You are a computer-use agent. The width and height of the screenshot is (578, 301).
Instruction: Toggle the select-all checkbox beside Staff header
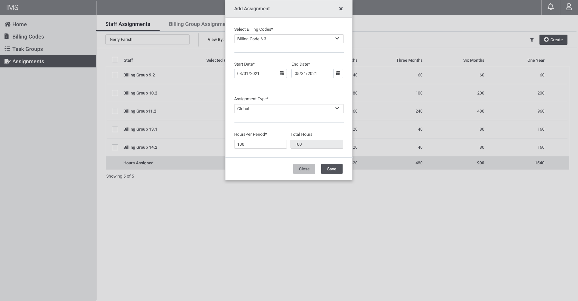click(115, 60)
